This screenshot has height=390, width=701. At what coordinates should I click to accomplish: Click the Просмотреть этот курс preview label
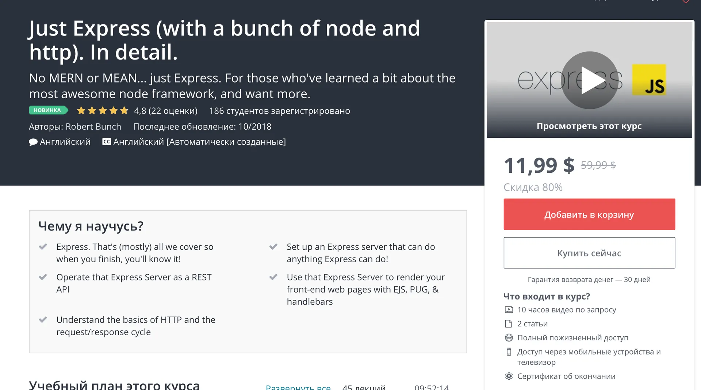click(x=589, y=126)
